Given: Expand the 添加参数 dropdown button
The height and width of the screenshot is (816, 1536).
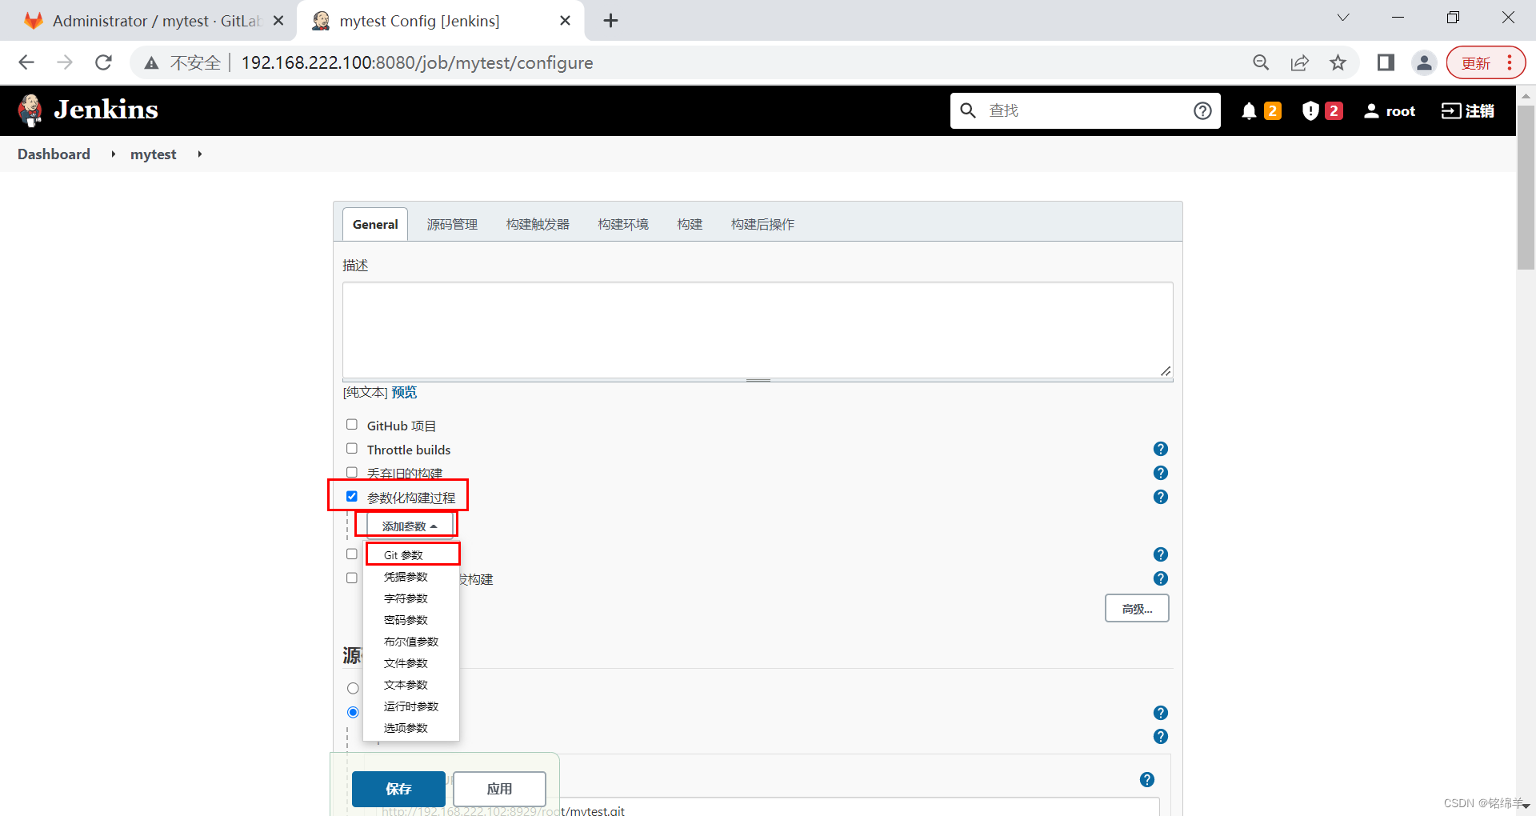Looking at the screenshot, I should (410, 526).
